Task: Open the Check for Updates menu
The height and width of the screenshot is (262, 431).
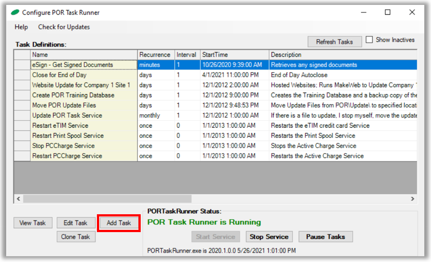Action: click(64, 27)
